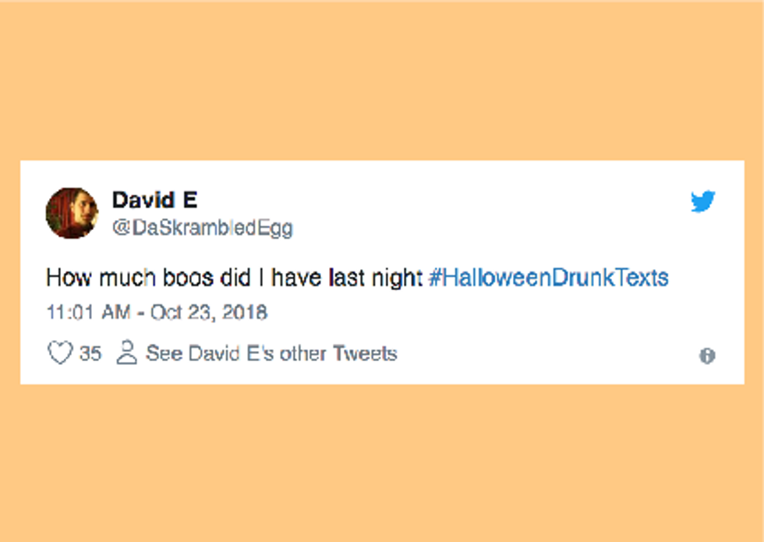Click the Oct 23, 2018 date
The image size is (764, 542).
pyautogui.click(x=209, y=313)
